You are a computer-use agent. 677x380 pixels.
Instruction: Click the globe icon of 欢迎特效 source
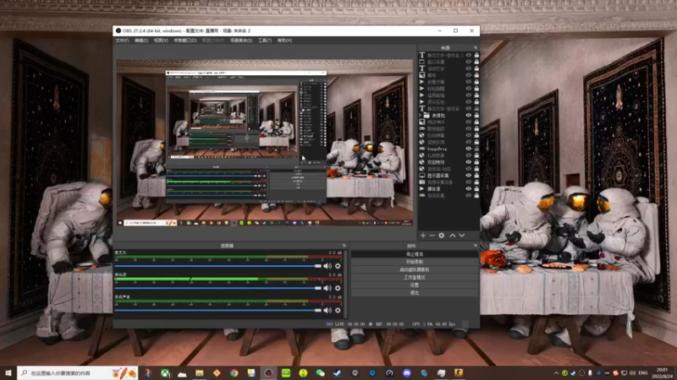422,162
